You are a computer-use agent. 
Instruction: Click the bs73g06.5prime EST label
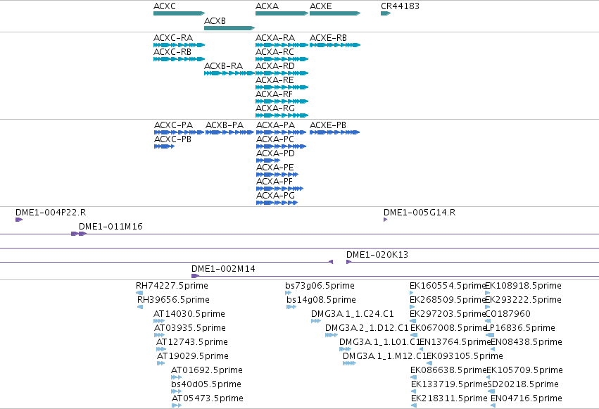320,286
